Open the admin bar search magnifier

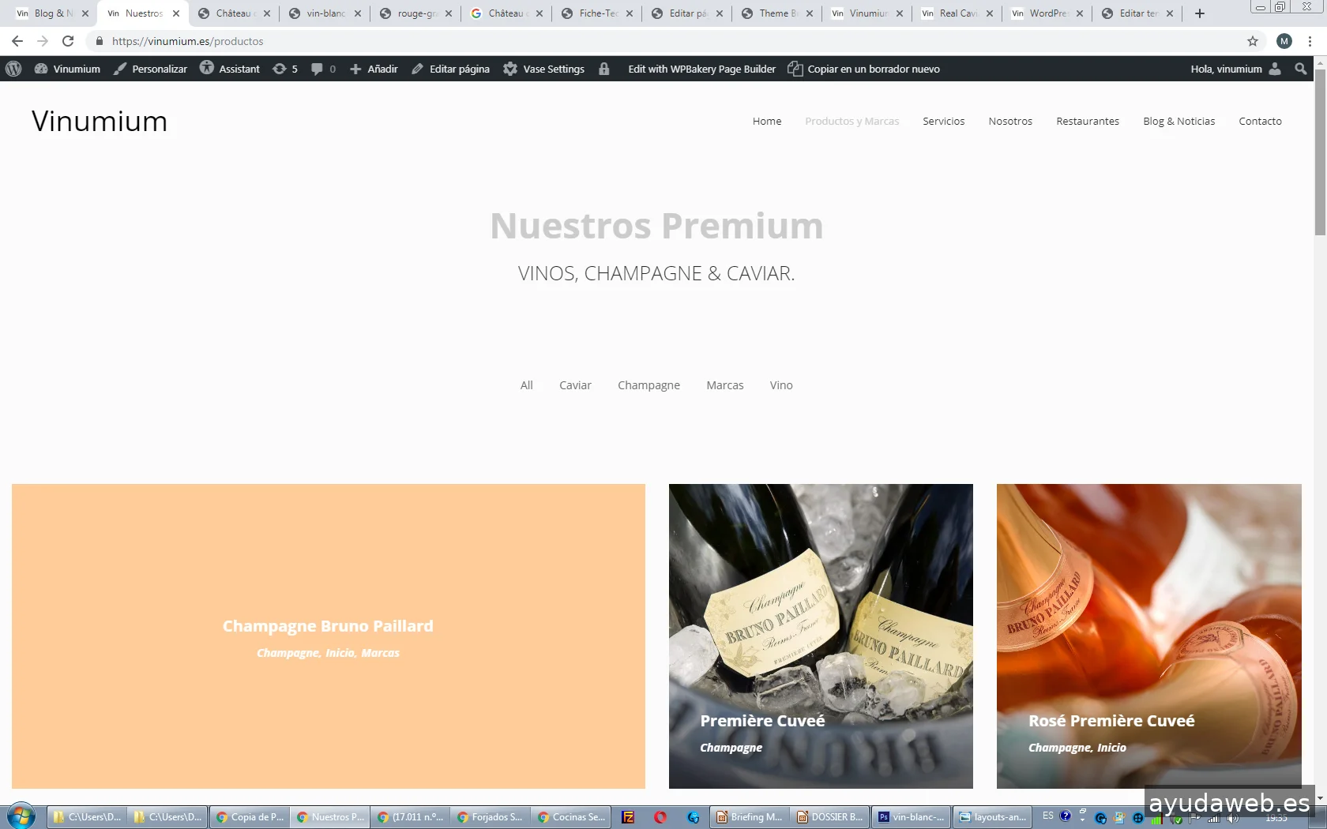click(x=1301, y=69)
